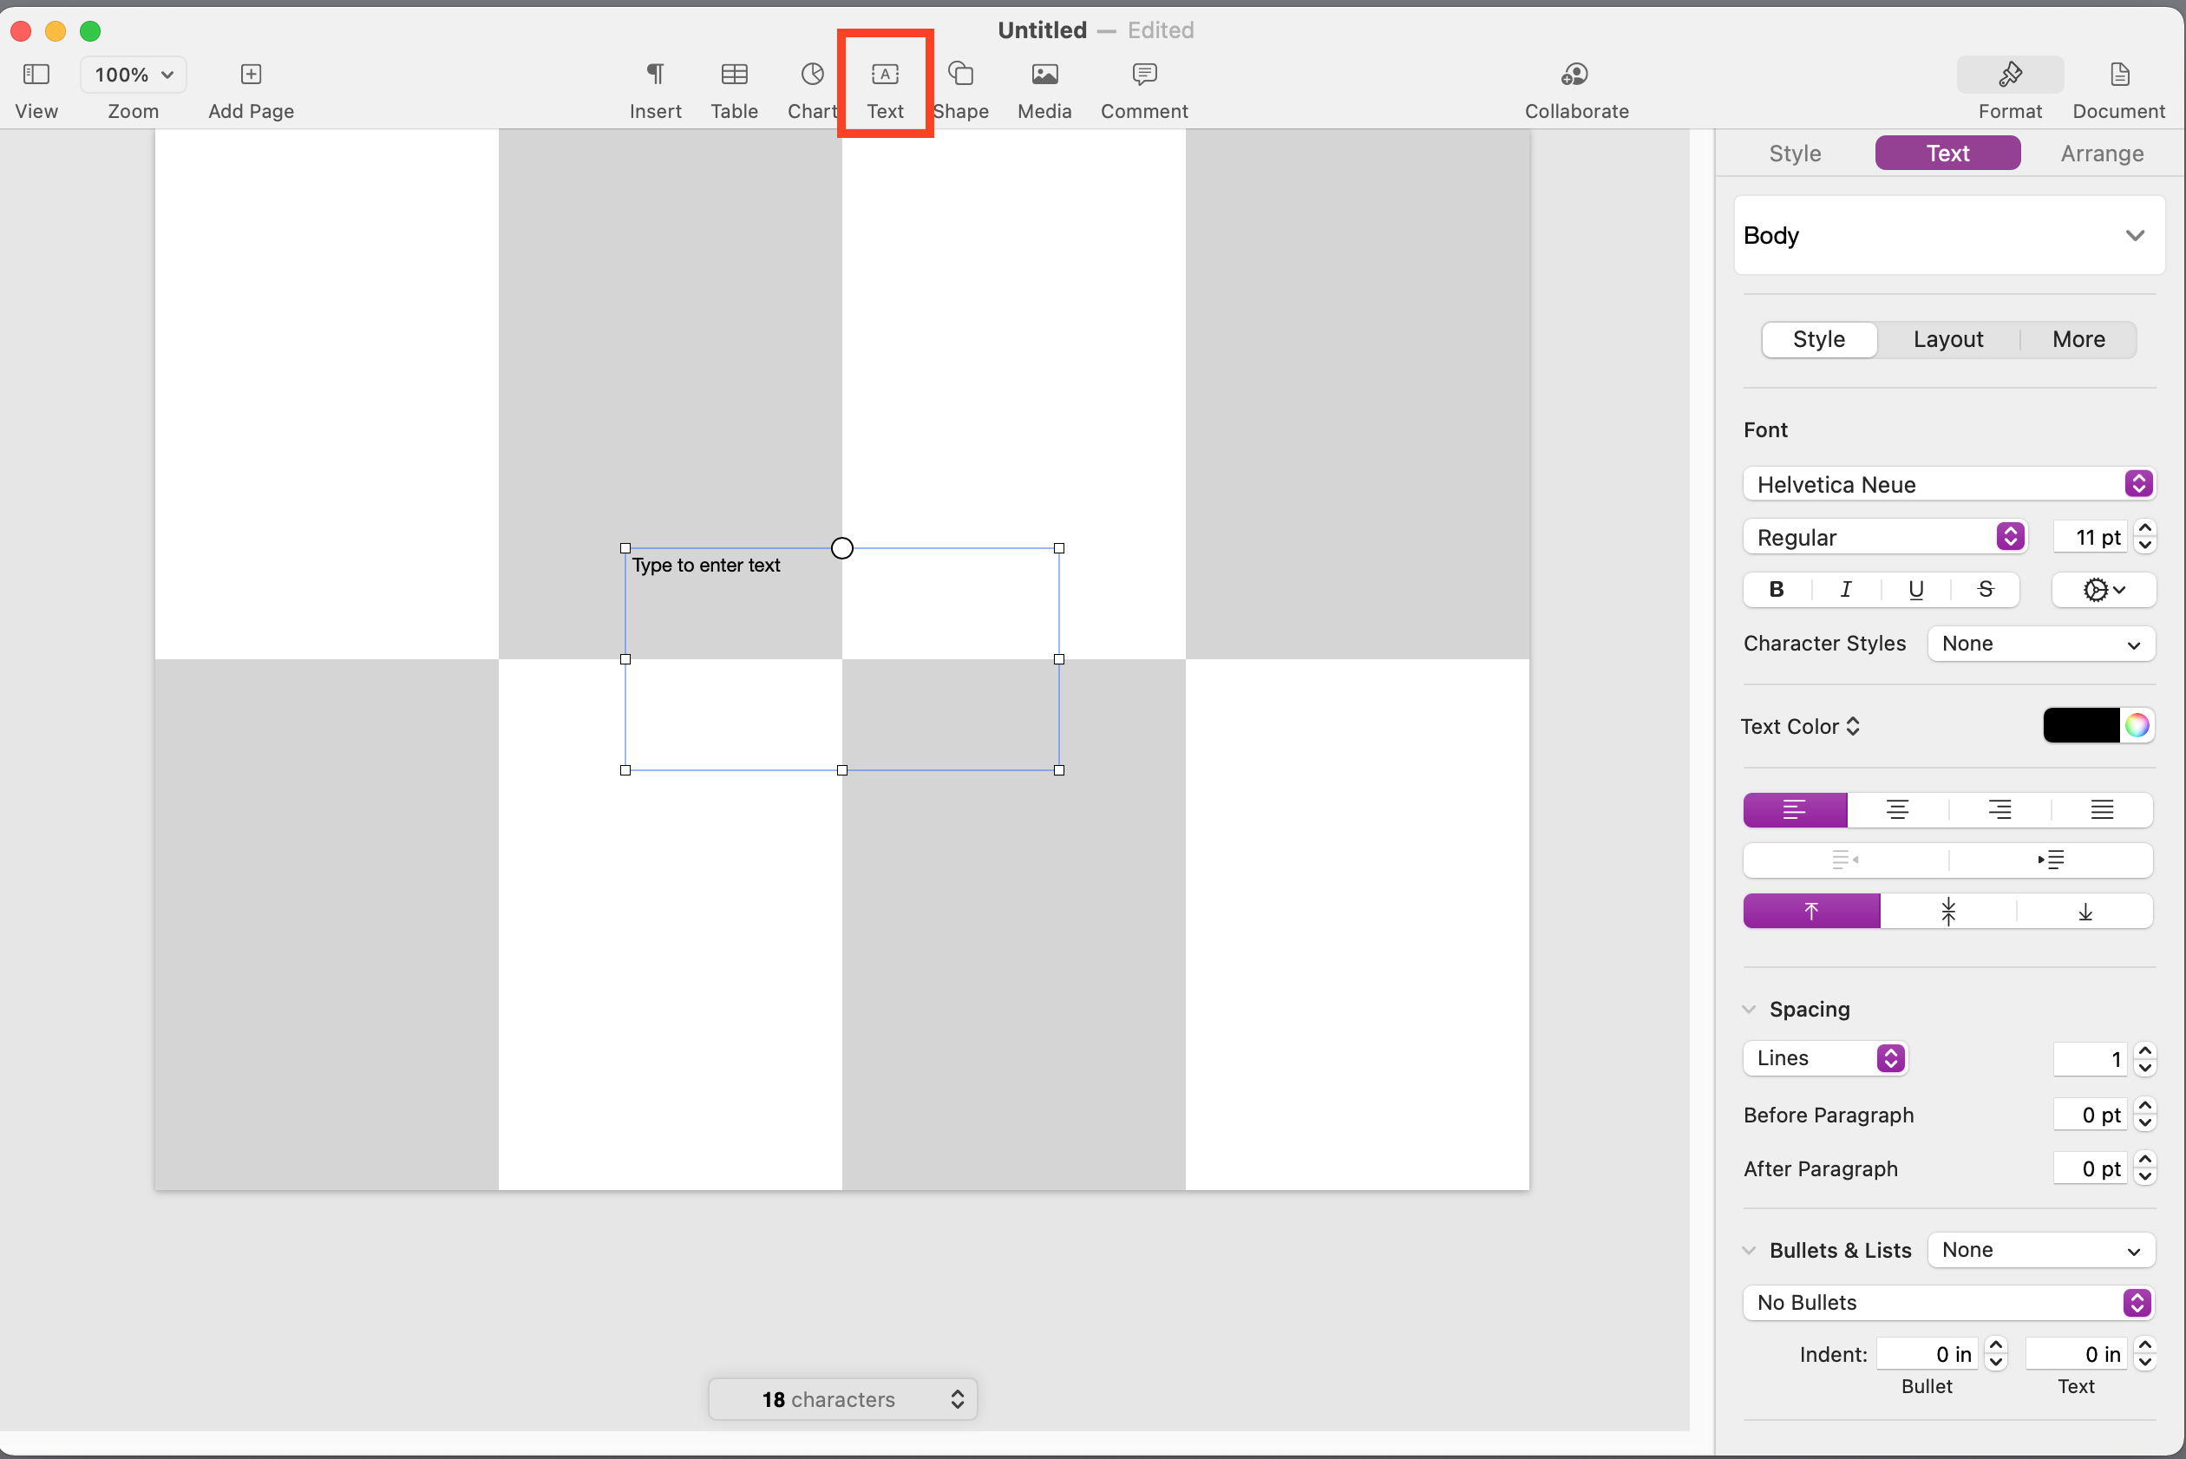Toggle strikethrough text formatting
2186x1459 pixels.
pos(1984,588)
